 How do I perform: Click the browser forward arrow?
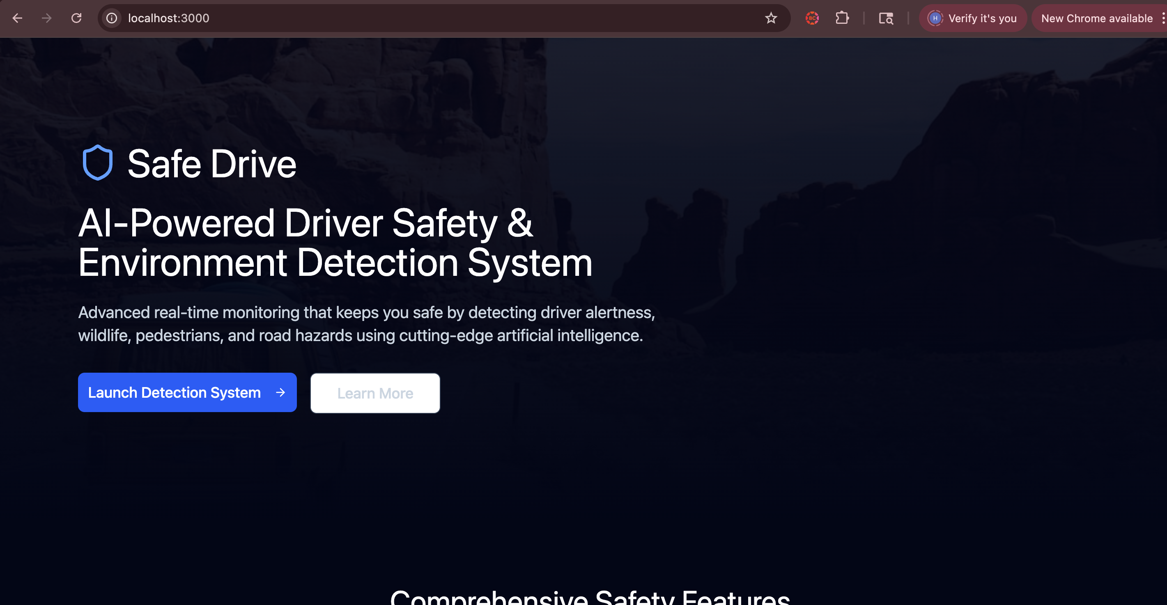click(47, 18)
